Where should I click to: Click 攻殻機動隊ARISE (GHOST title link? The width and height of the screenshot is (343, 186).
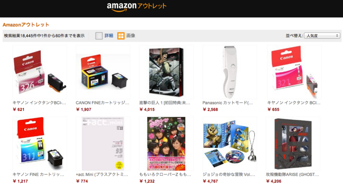click(292, 174)
